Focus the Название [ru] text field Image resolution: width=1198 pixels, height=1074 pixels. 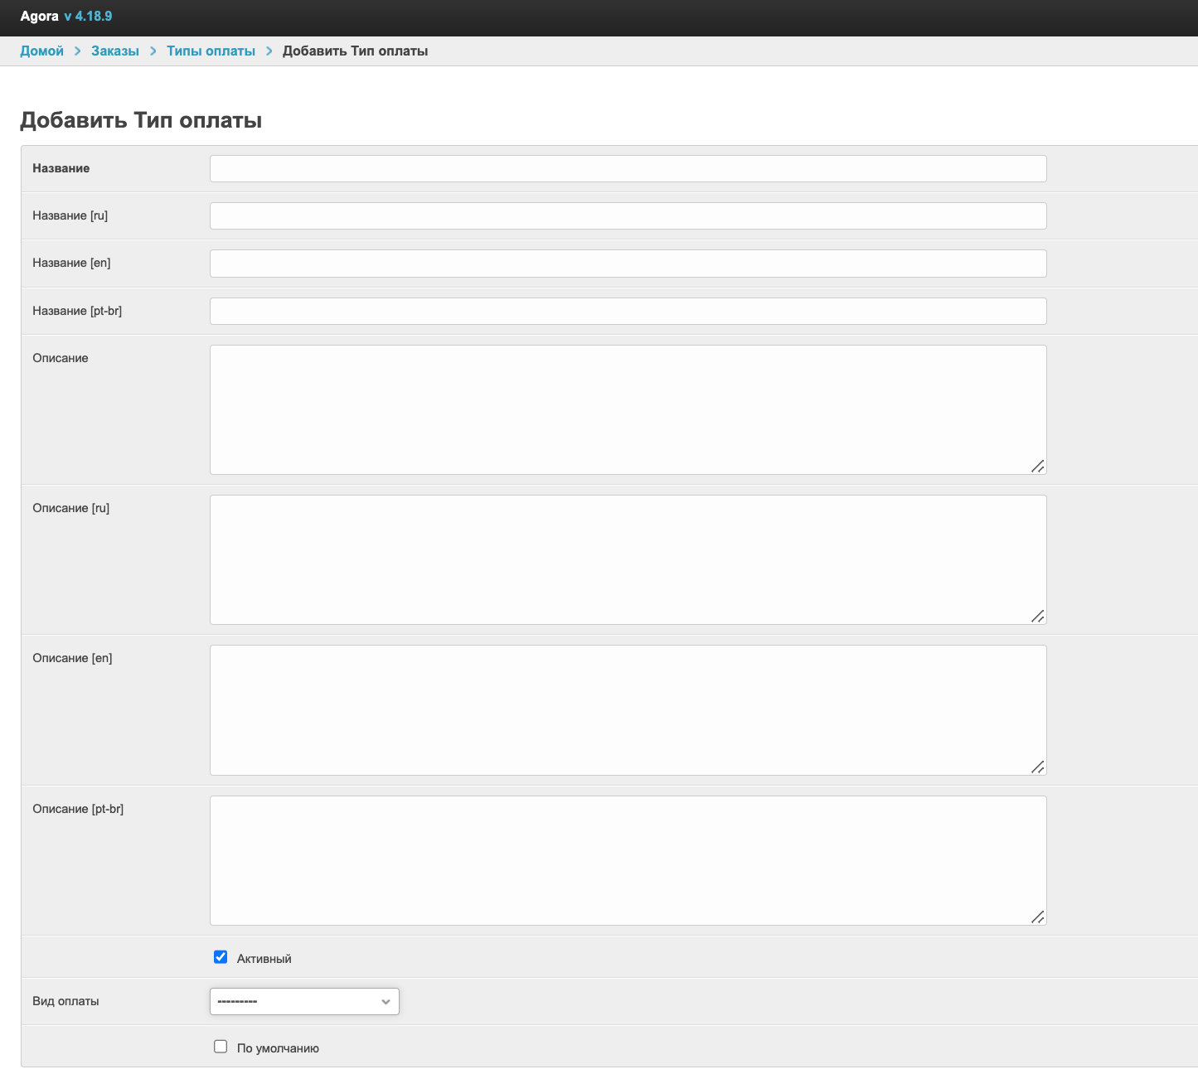point(628,216)
